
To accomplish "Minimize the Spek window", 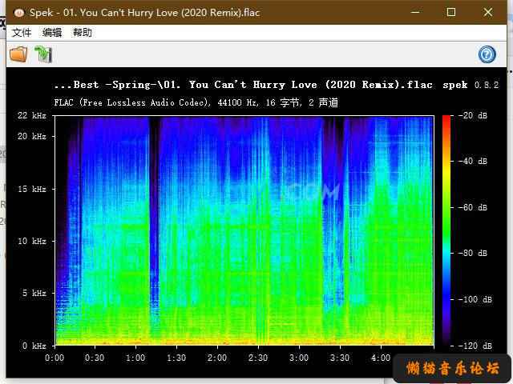I will coord(415,13).
